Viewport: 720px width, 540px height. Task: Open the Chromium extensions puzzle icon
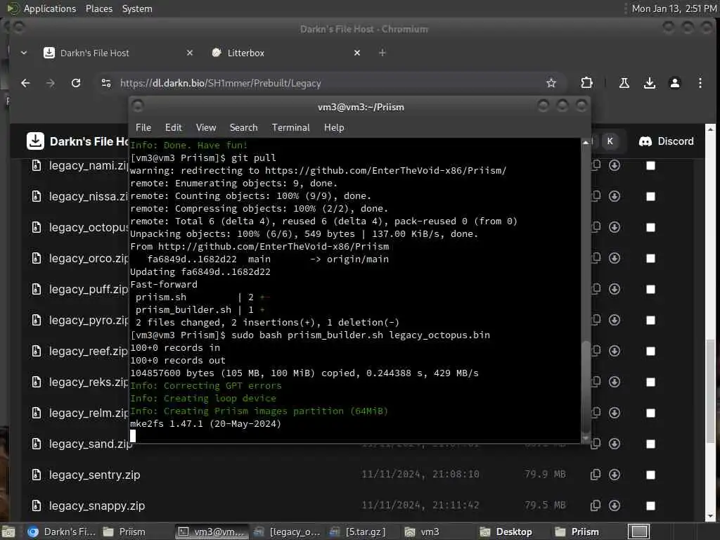pos(586,83)
